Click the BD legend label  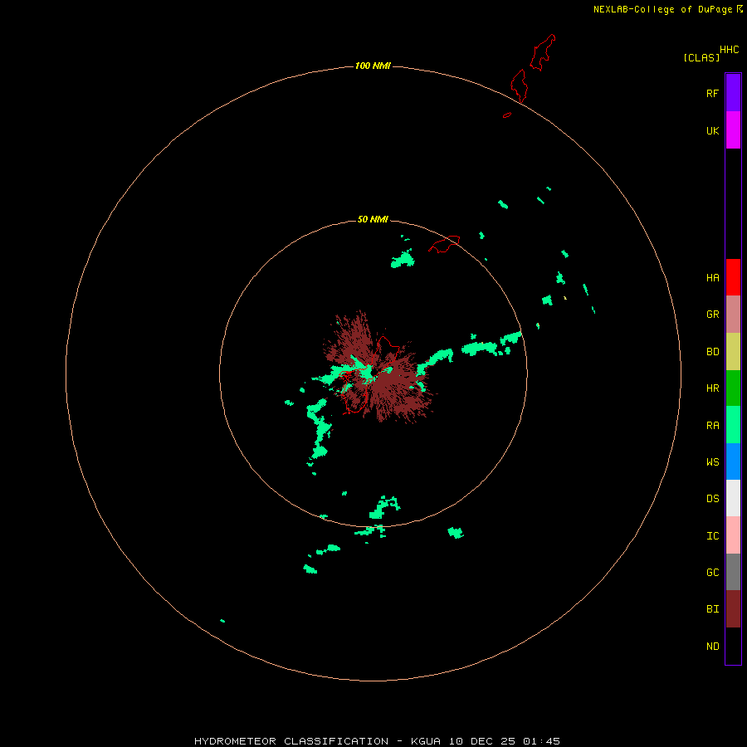click(712, 352)
